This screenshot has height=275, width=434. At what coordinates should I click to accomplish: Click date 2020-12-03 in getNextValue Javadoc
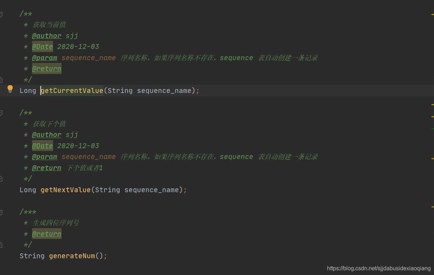[x=78, y=146]
